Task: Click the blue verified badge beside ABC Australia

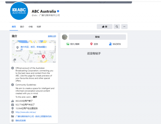Action: pos(58,11)
